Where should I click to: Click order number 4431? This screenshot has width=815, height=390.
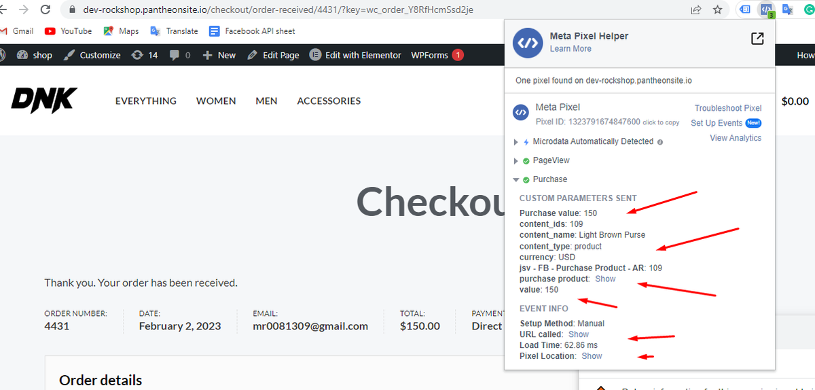[57, 326]
